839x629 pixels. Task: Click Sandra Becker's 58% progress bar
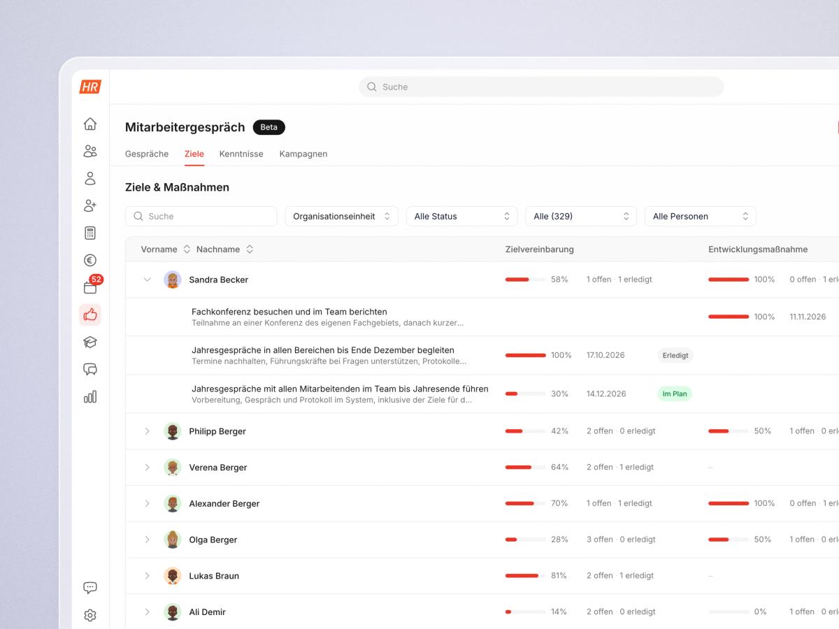coord(526,280)
